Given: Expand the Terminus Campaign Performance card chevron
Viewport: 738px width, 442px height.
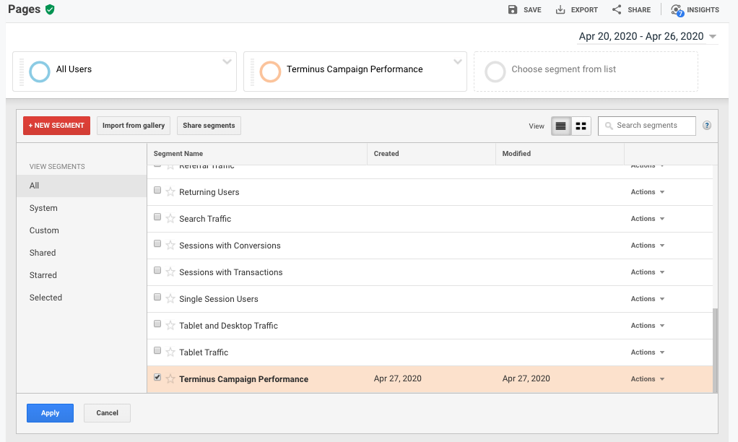Looking at the screenshot, I should tap(458, 61).
